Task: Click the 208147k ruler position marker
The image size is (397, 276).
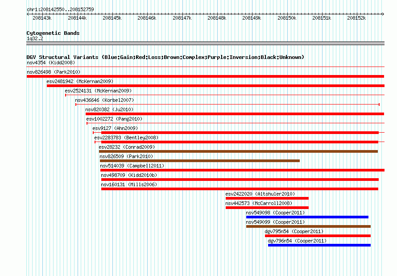Action: click(182, 18)
